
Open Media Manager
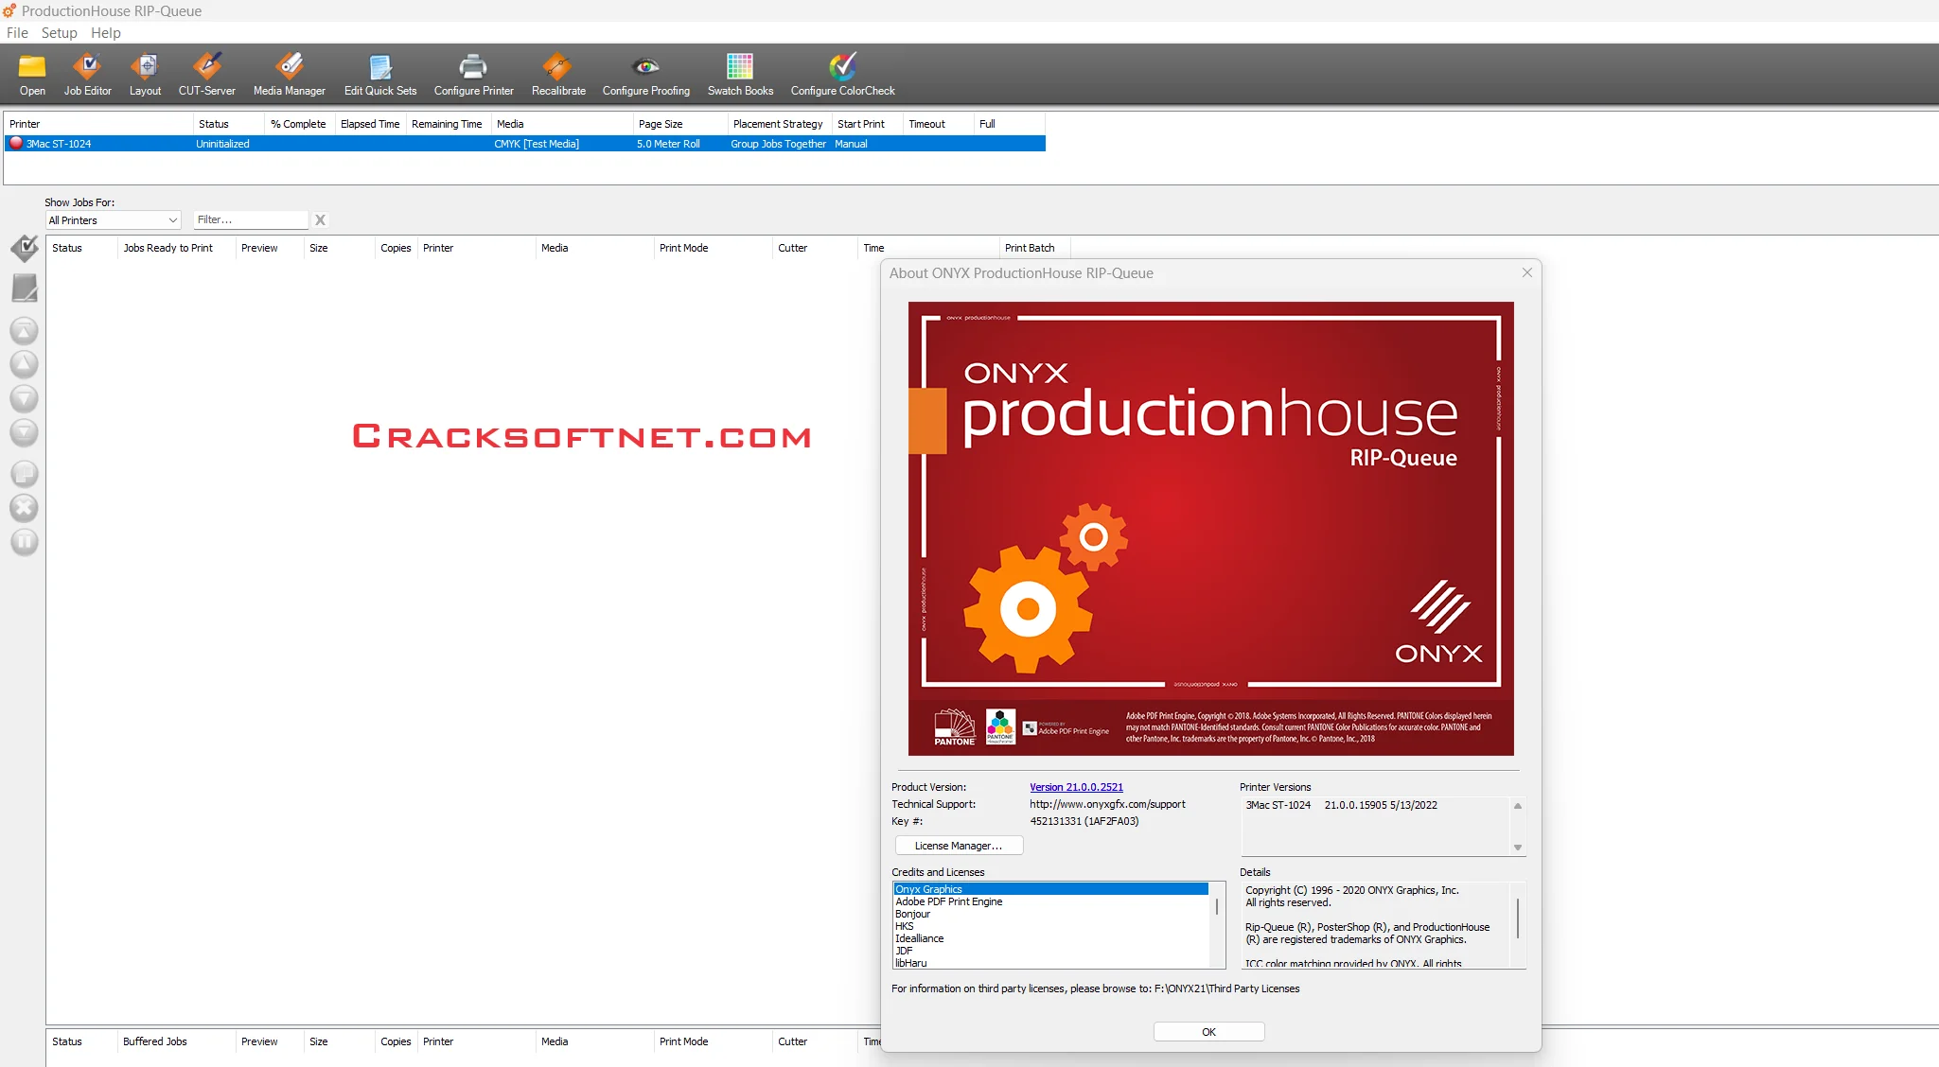click(x=289, y=74)
